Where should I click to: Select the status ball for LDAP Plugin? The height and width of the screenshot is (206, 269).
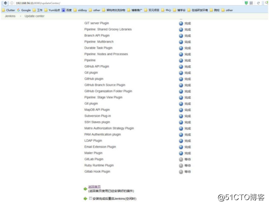point(181,141)
